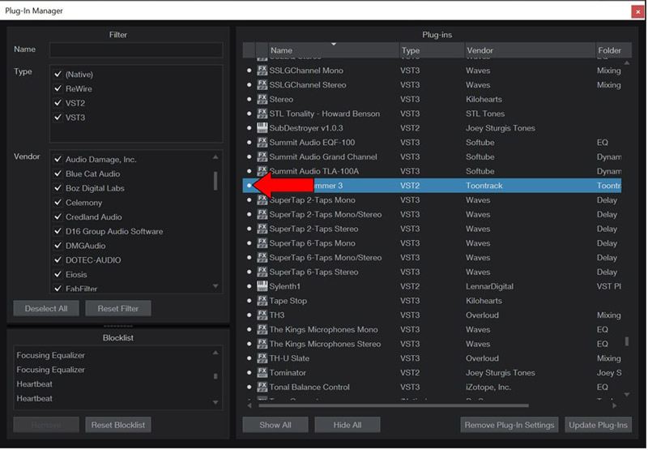Viewport: 648px width, 450px height.
Task: Click the instrument keyboard icon beside Sylenth1
Action: [262, 286]
